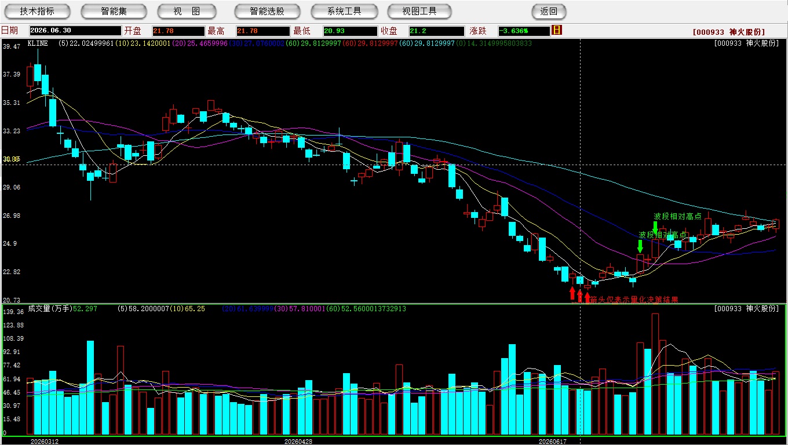This screenshot has height=445, width=788.
Task: Open the 系统工具 menu
Action: (x=344, y=11)
